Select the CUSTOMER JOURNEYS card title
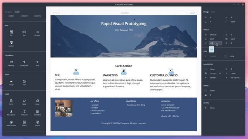Viewport: 248px width, 139px height. tap(164, 75)
